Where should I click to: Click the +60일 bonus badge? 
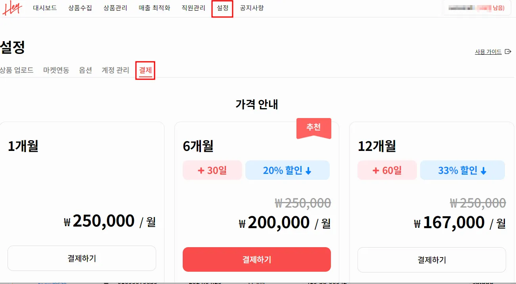point(387,170)
